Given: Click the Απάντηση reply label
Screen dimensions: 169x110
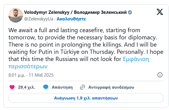Looking at the screenshot, I should pyautogui.click(x=62, y=87).
